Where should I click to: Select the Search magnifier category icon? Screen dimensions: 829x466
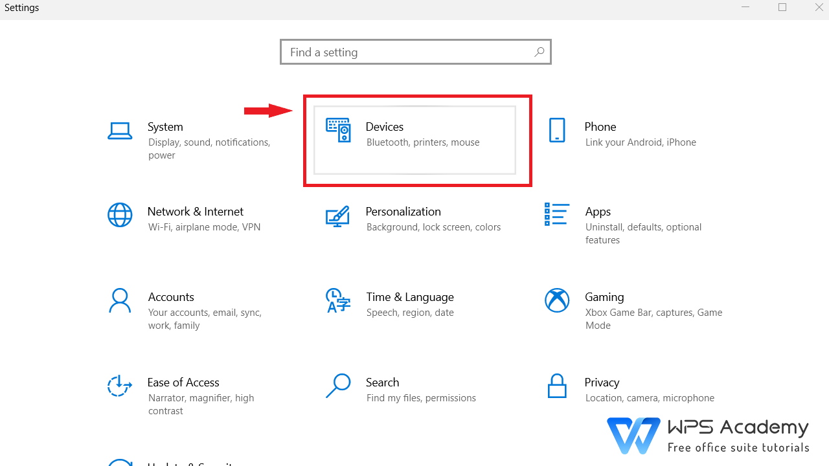338,386
